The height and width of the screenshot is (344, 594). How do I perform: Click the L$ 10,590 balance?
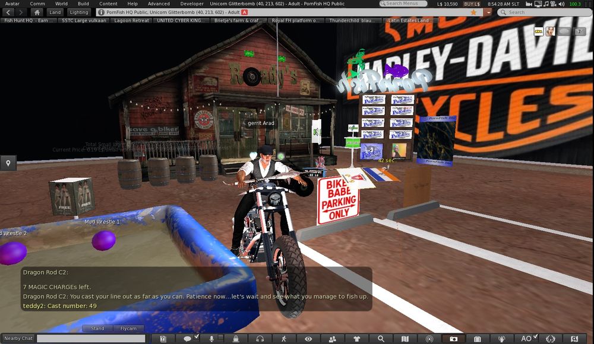click(x=447, y=4)
